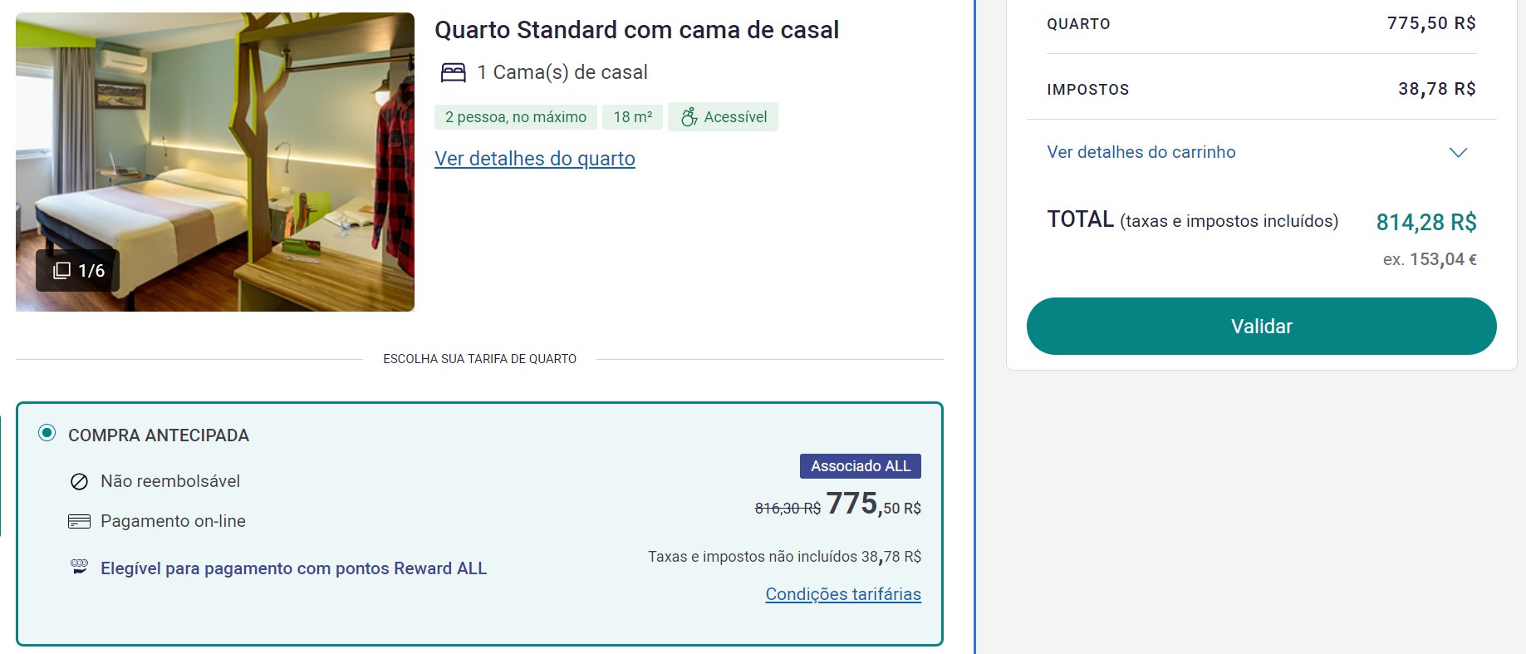Expand cart details with chevron arrow
The width and height of the screenshot is (1526, 654).
pos(1458,153)
